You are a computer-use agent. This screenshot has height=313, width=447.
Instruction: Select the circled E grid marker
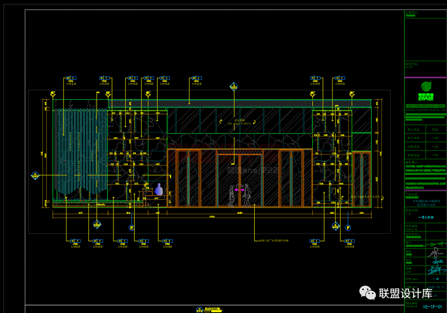click(132, 228)
